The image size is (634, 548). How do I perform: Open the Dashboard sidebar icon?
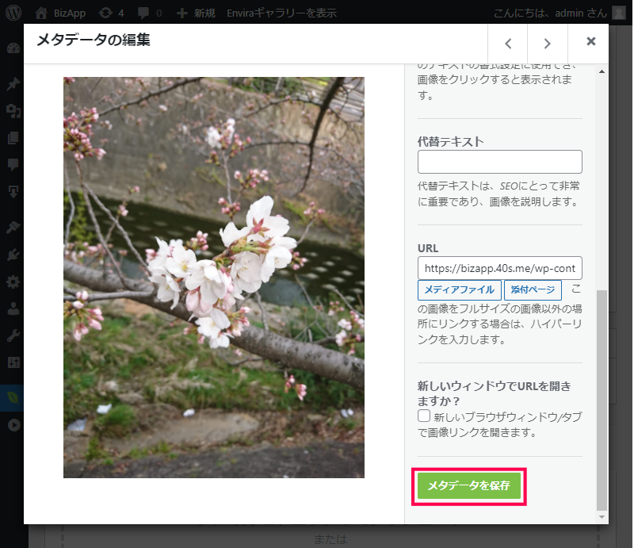tap(13, 48)
